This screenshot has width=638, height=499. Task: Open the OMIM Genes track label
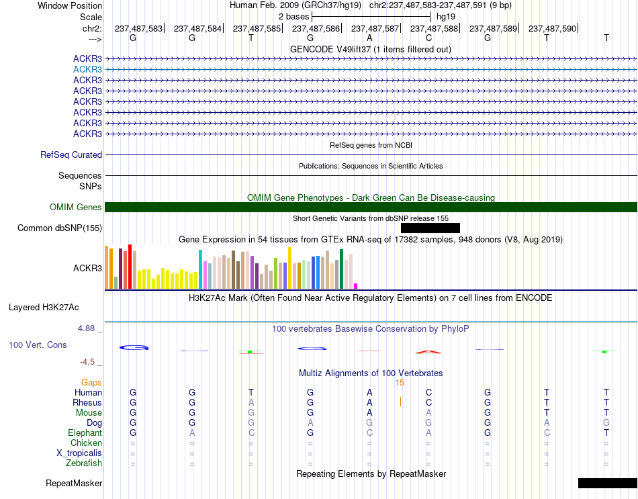(76, 207)
